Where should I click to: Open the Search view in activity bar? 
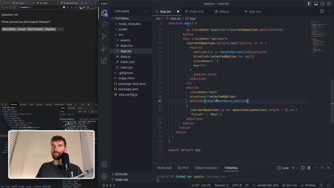[104, 25]
